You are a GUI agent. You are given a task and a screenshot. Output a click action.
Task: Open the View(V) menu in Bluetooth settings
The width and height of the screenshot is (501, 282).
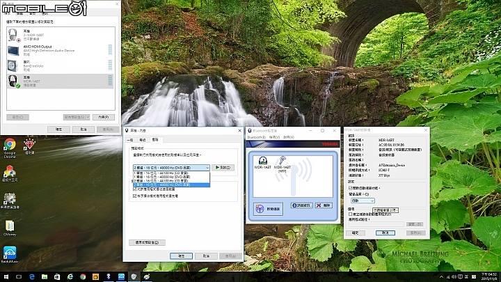(x=274, y=137)
